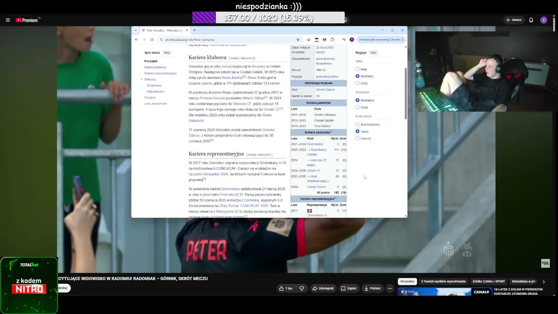The height and width of the screenshot is (314, 558).
Task: Open YouTube notifications bell
Action: pos(531,20)
